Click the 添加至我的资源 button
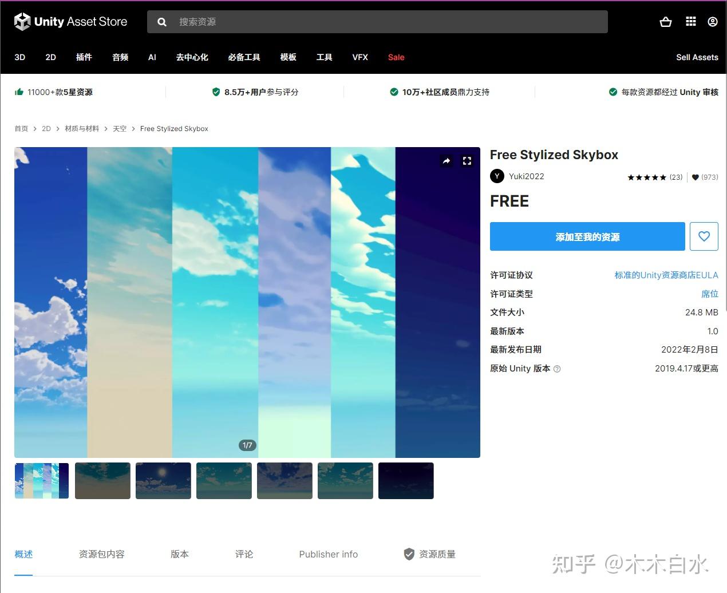Viewport: 727px width, 593px height. (x=587, y=236)
